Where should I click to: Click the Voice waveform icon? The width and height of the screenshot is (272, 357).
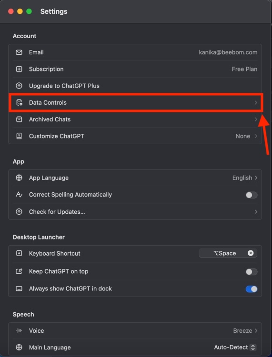(19, 331)
